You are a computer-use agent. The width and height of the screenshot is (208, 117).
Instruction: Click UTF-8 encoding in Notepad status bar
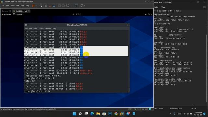pos(194,109)
